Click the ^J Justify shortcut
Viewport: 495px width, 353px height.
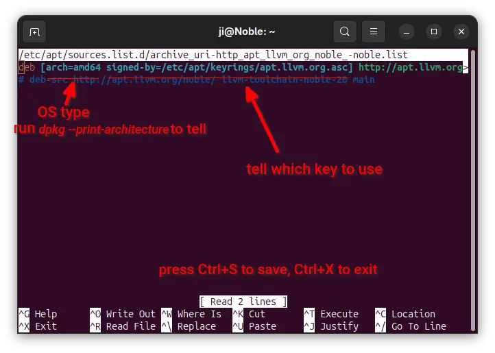[331, 326]
